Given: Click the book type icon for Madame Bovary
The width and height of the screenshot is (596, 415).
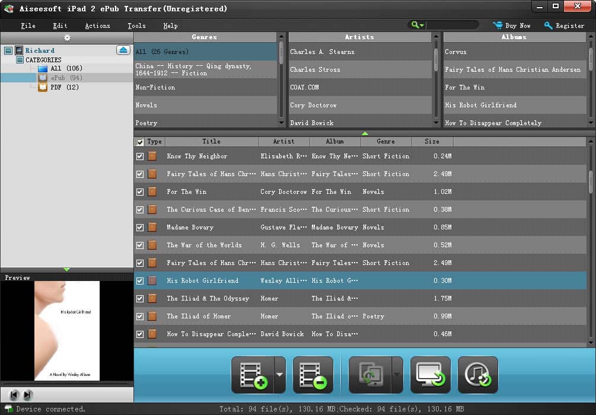Looking at the screenshot, I should (x=152, y=227).
